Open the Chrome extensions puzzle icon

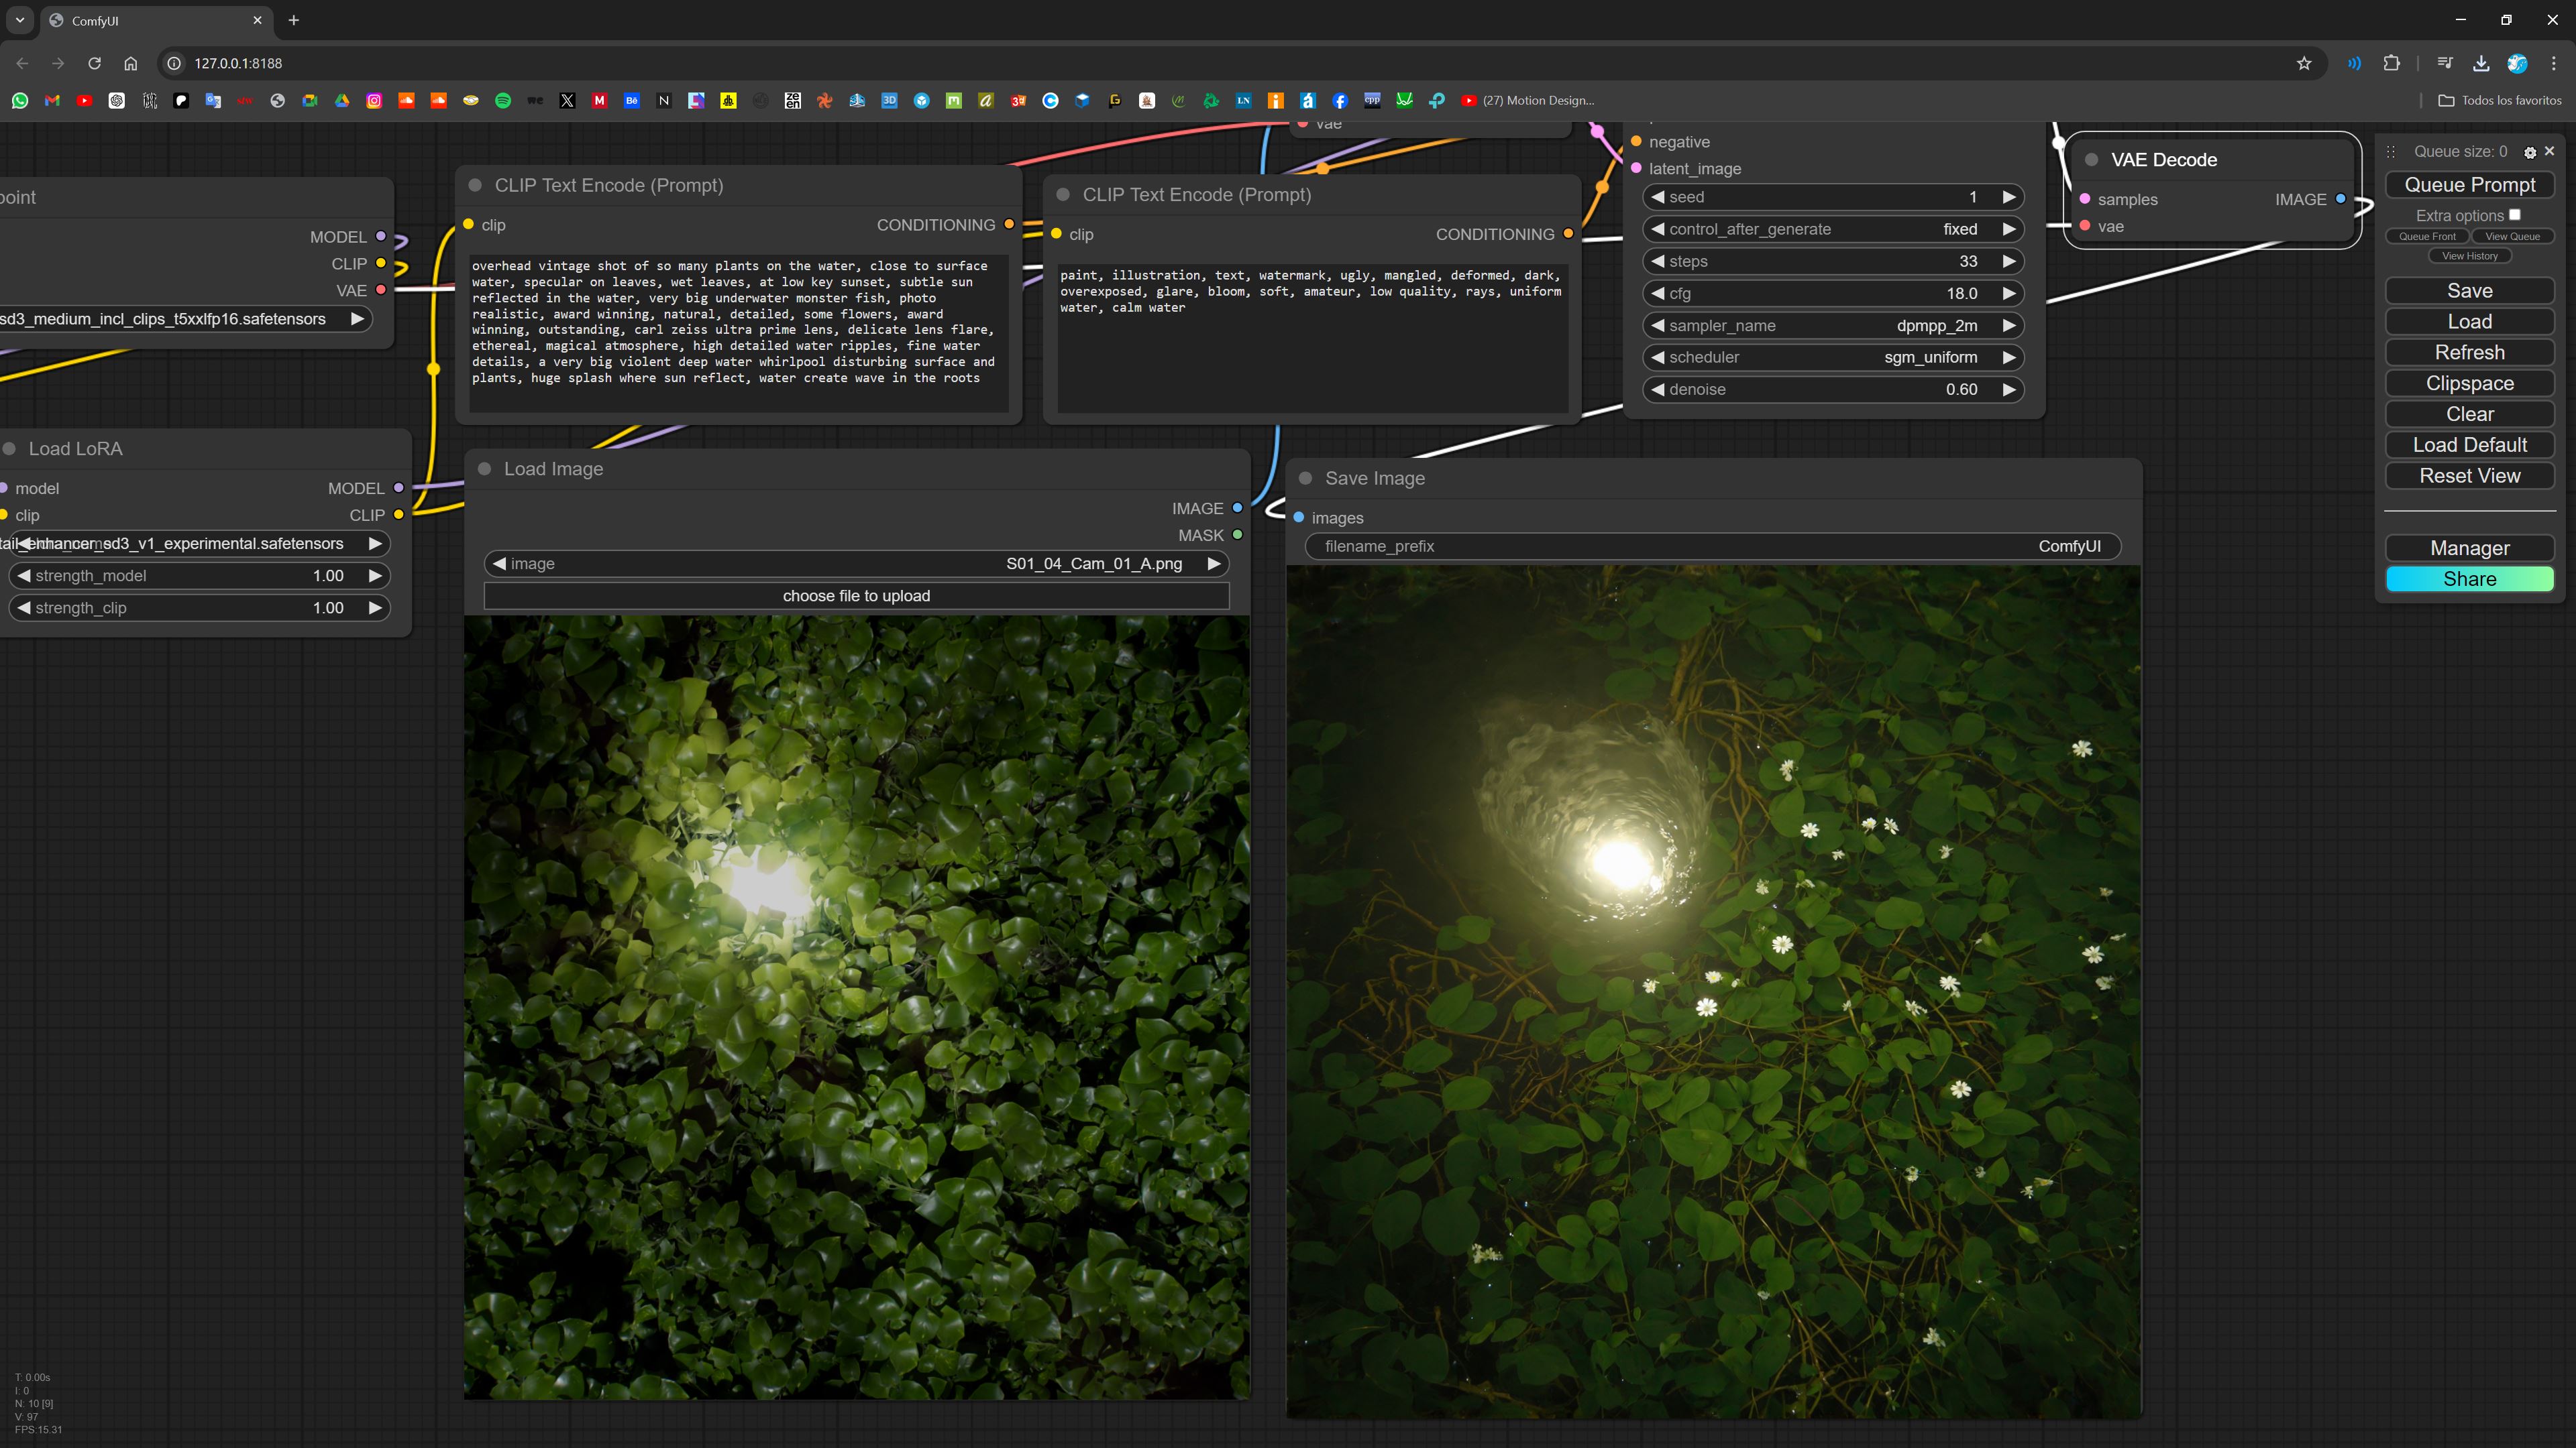2391,63
